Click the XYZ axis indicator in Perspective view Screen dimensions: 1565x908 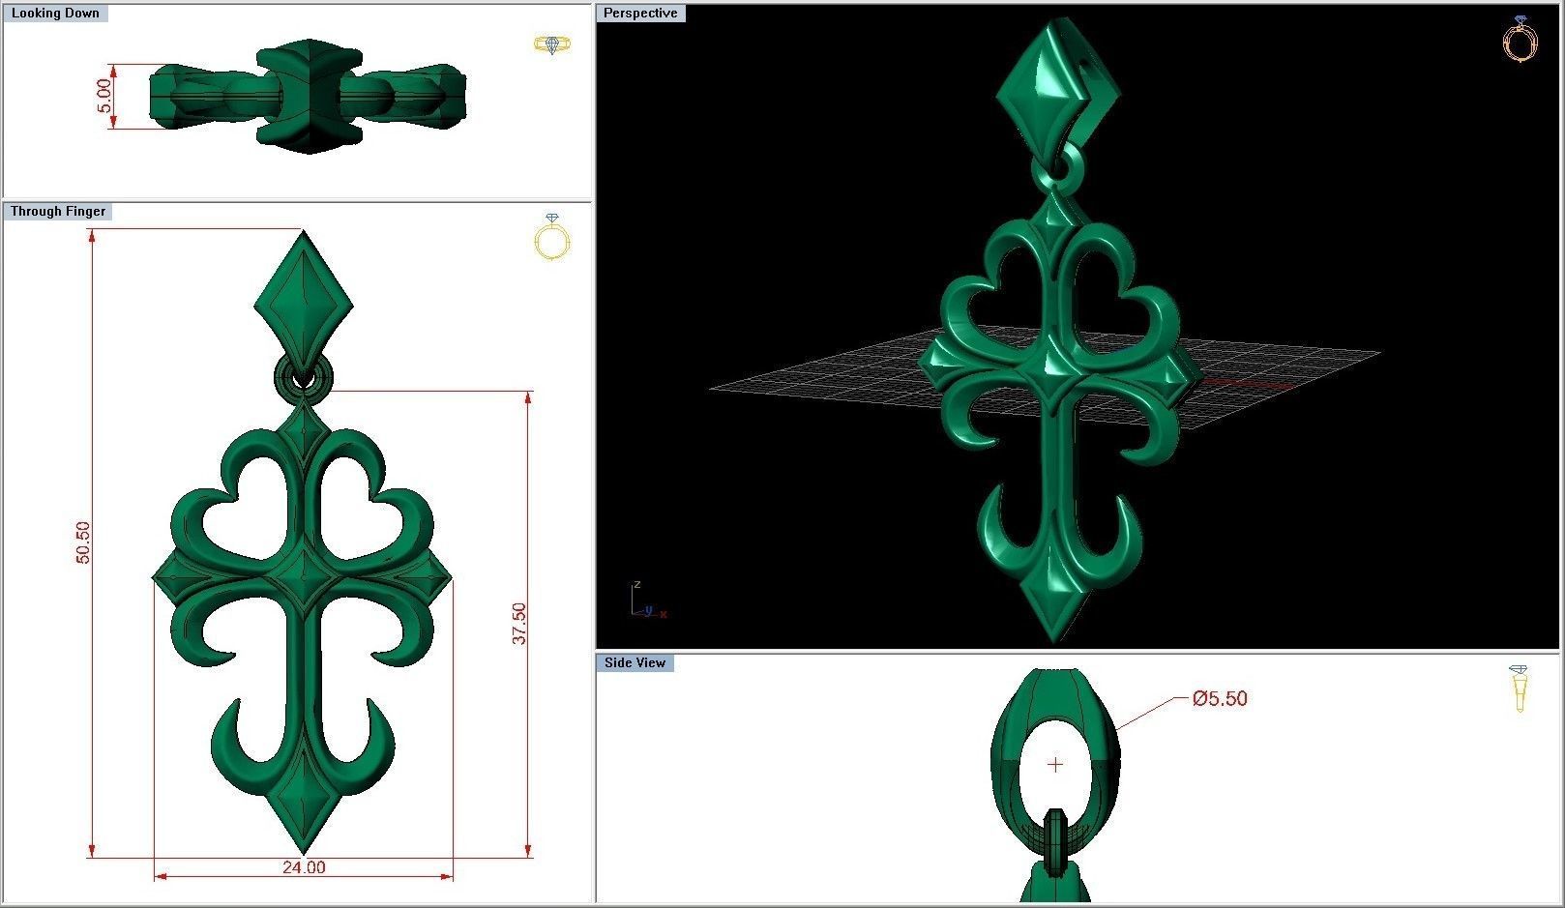click(647, 600)
